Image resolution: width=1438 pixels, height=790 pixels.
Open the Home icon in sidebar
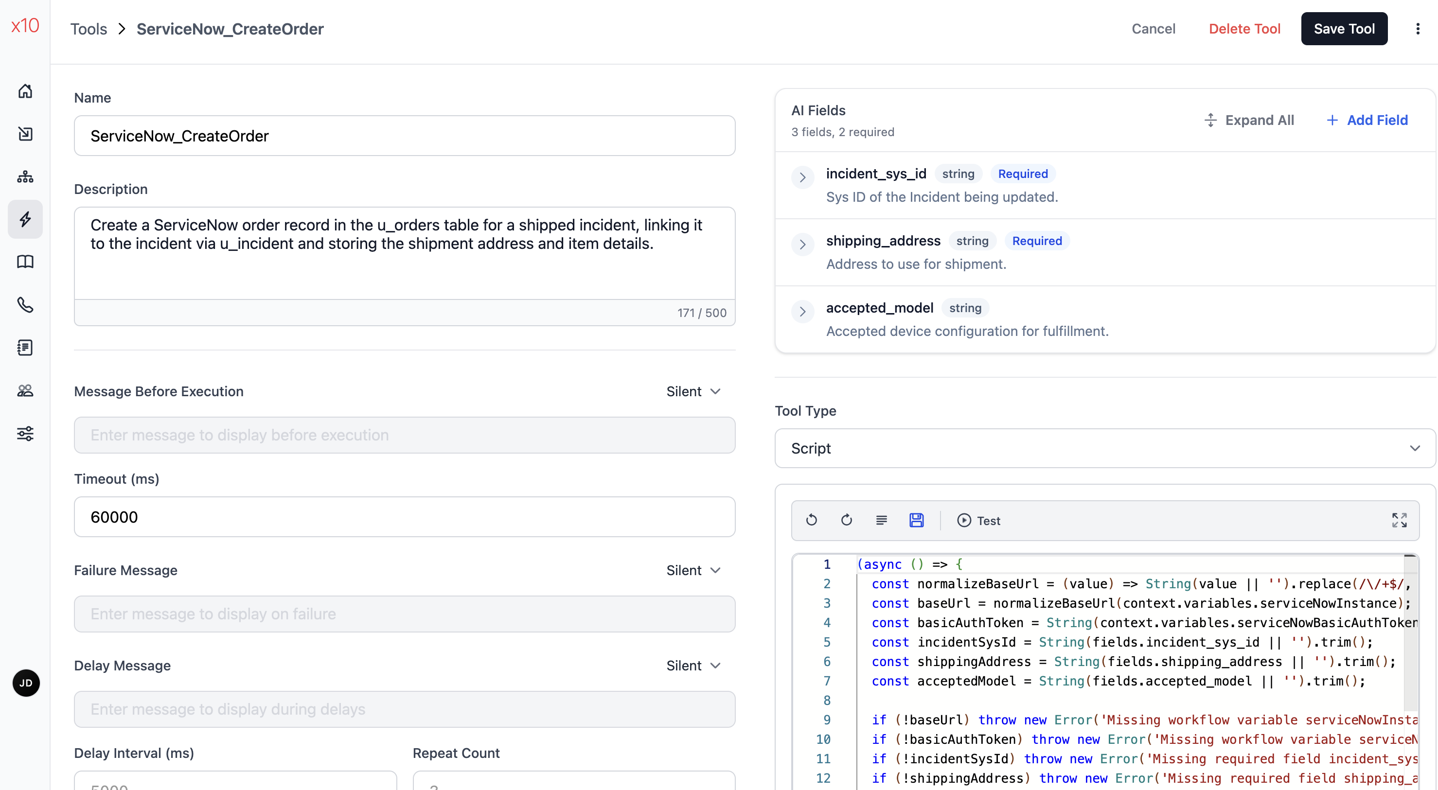click(25, 91)
